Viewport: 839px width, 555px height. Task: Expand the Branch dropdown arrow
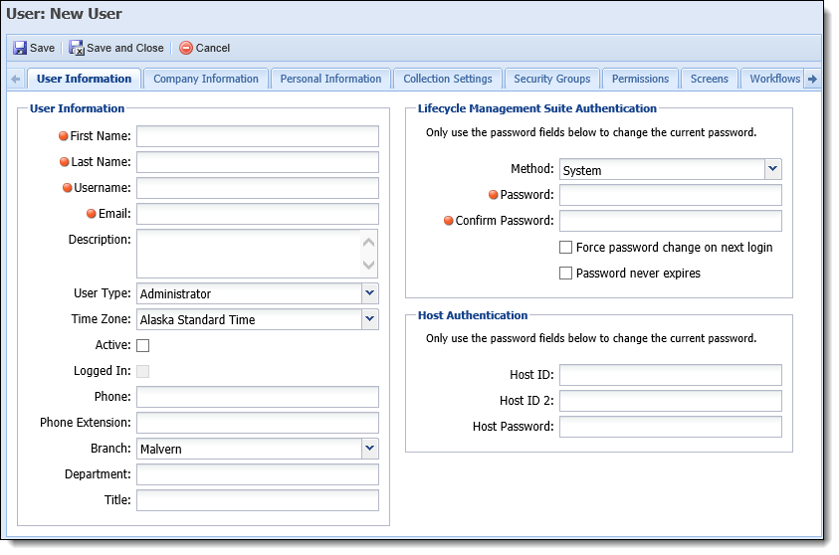click(x=370, y=448)
